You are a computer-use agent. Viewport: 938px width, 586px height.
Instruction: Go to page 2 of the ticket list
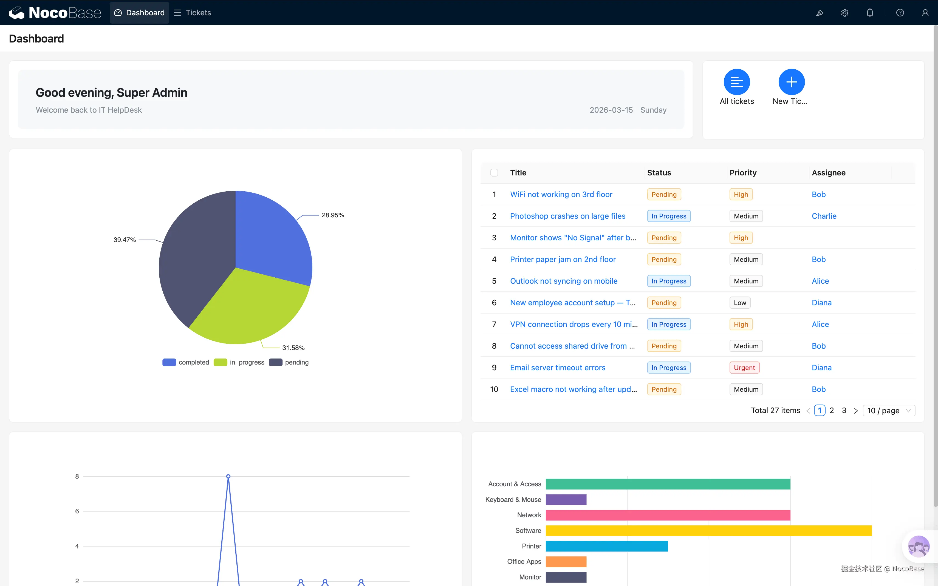coord(832,410)
